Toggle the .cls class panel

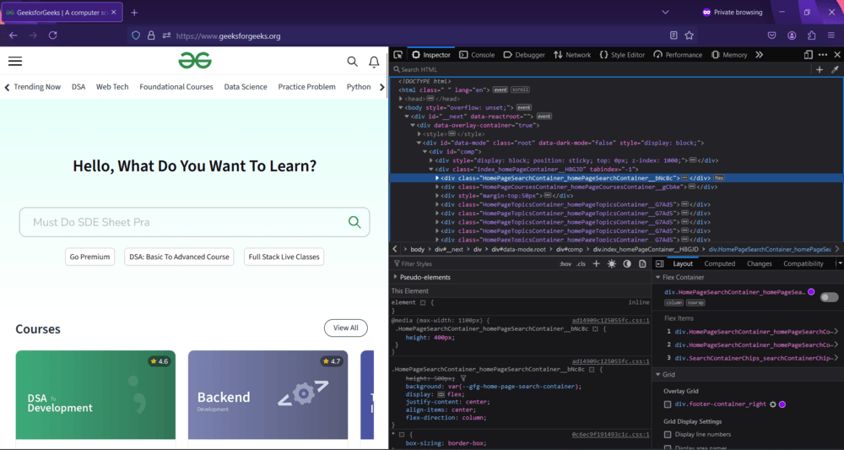tap(581, 263)
